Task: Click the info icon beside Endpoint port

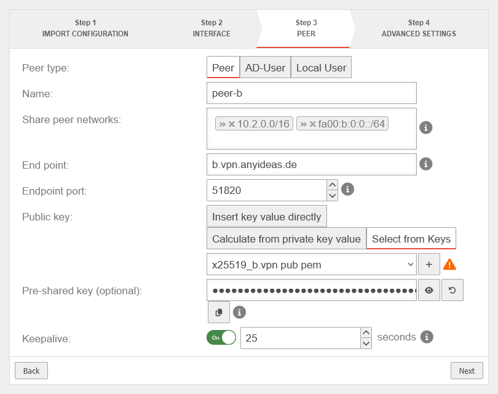Action: [x=347, y=189]
